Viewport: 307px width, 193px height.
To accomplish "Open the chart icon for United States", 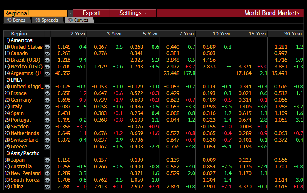I will click(x=48, y=47).
